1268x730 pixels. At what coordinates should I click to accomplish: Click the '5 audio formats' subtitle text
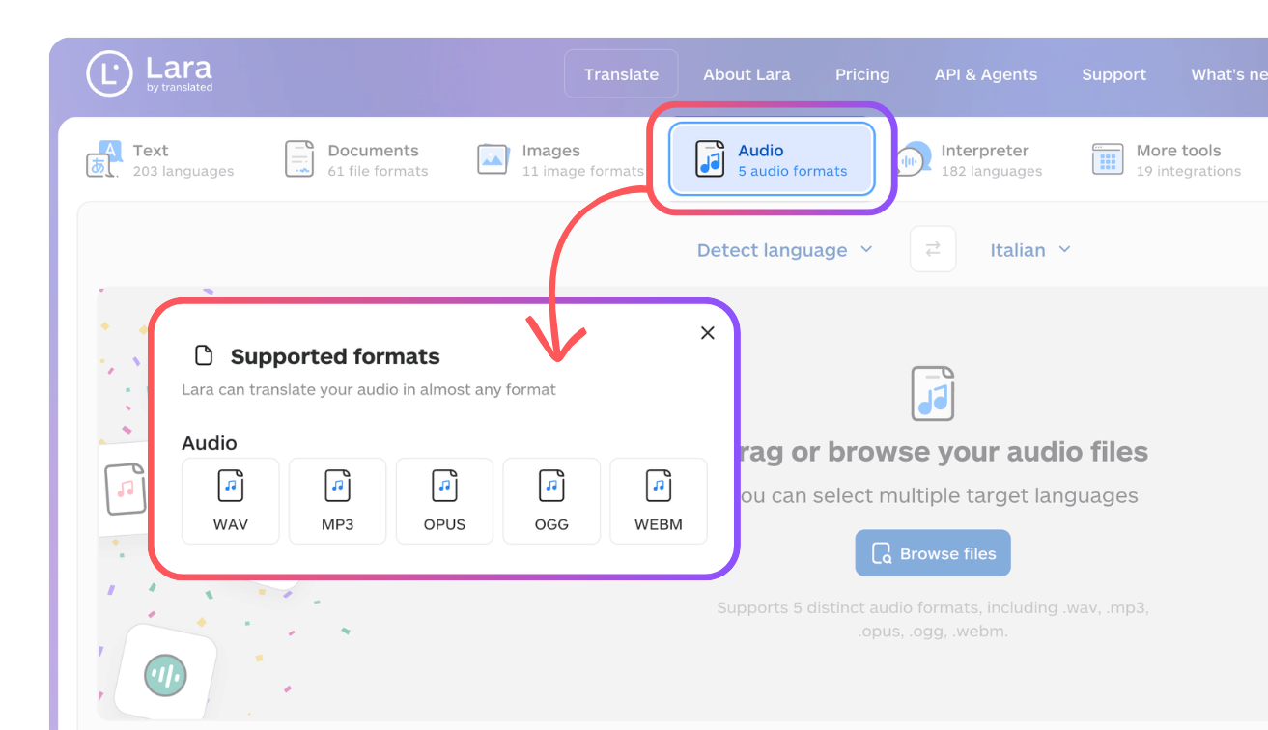click(x=793, y=171)
